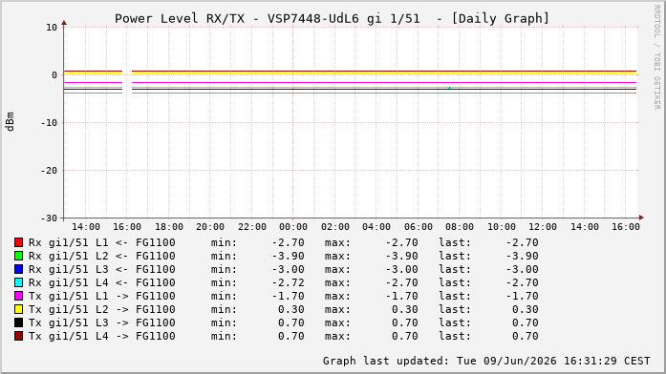Click the yellow Tx L2 legend swatch
The height and width of the screenshot is (374, 666).
pyautogui.click(x=18, y=309)
